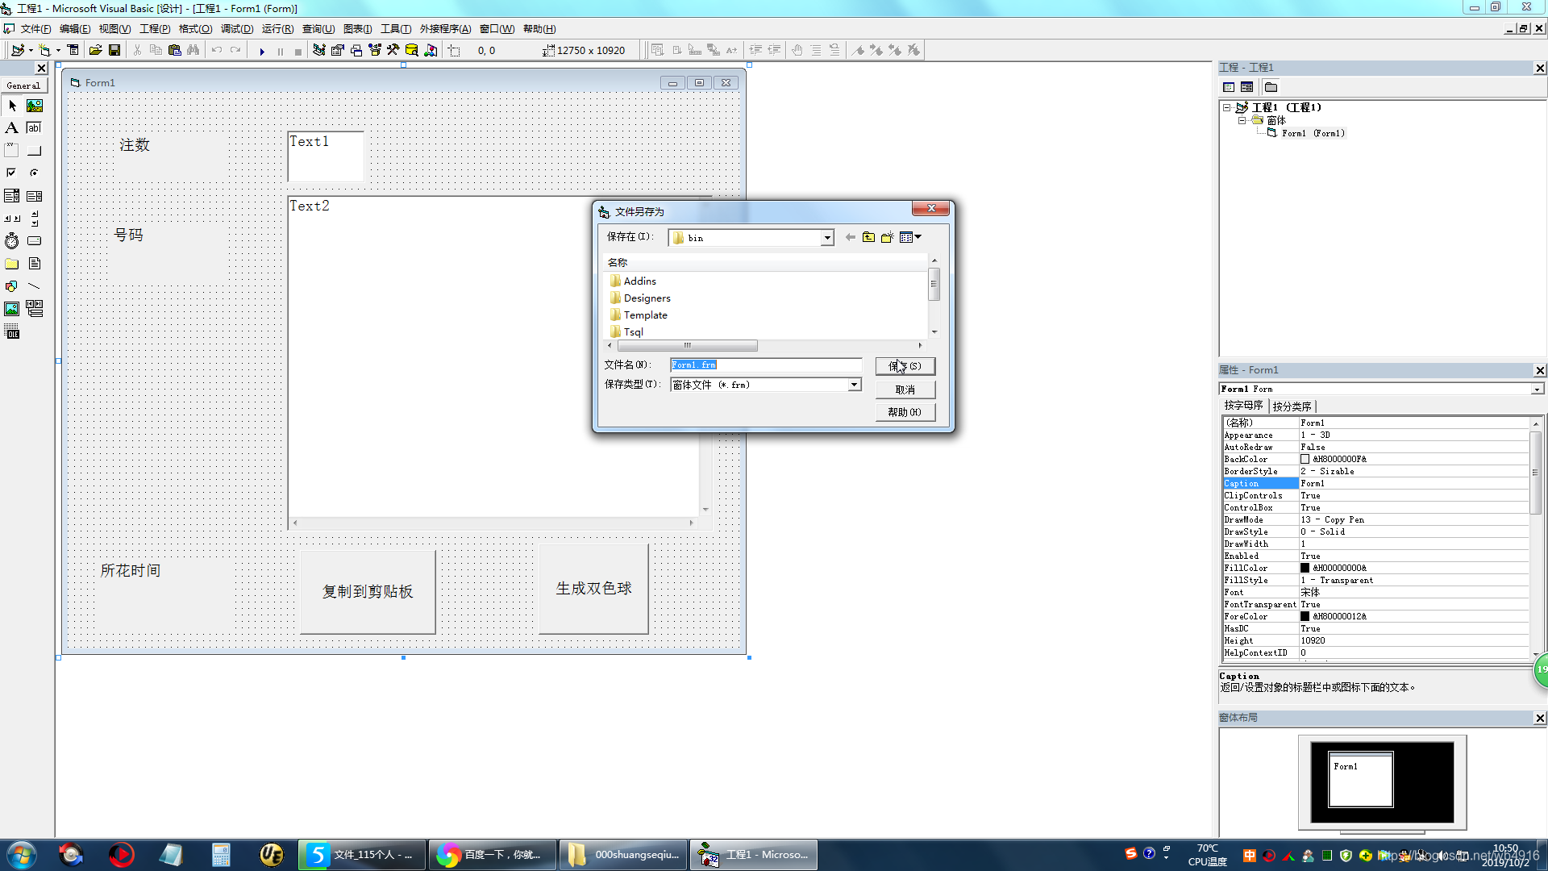Click the BackColor property color swatch
This screenshot has width=1548, height=871.
click(1305, 459)
